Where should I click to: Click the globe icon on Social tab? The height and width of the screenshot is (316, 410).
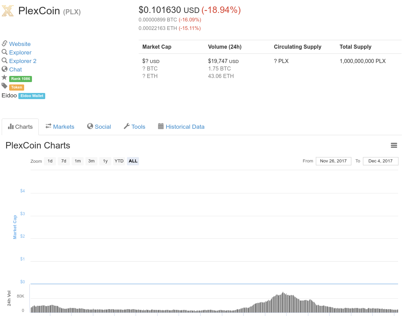point(90,126)
